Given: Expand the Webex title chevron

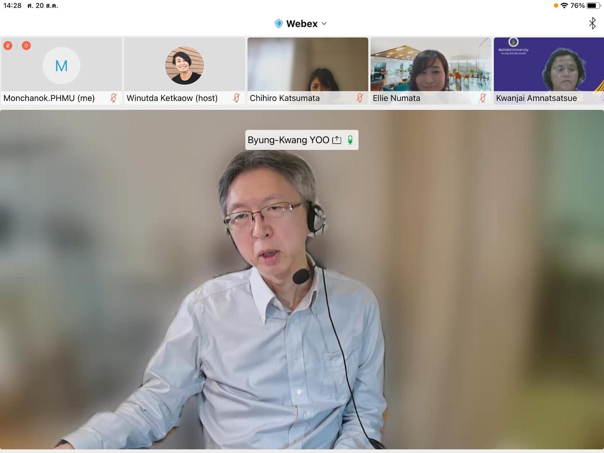Looking at the screenshot, I should pyautogui.click(x=324, y=24).
